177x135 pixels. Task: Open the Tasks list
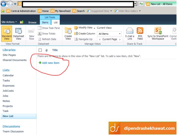pyautogui.click(x=6, y=80)
